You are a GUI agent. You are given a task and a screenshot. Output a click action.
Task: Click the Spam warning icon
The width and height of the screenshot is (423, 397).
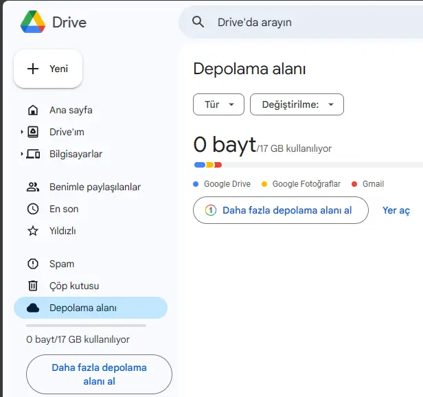pos(33,264)
